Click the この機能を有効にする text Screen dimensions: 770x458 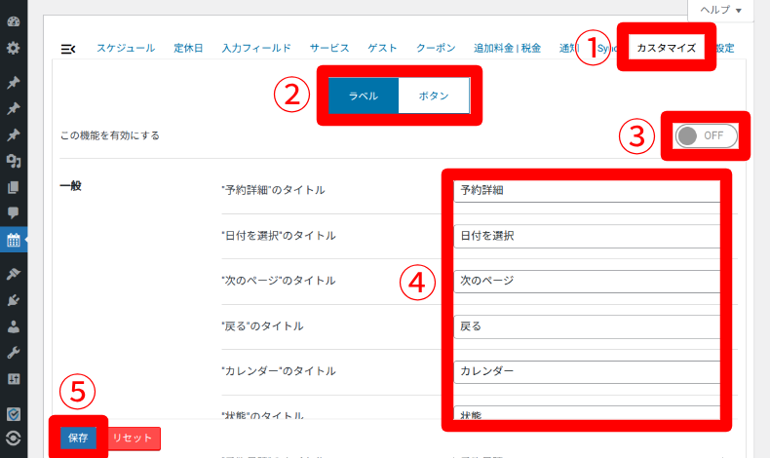pos(110,135)
